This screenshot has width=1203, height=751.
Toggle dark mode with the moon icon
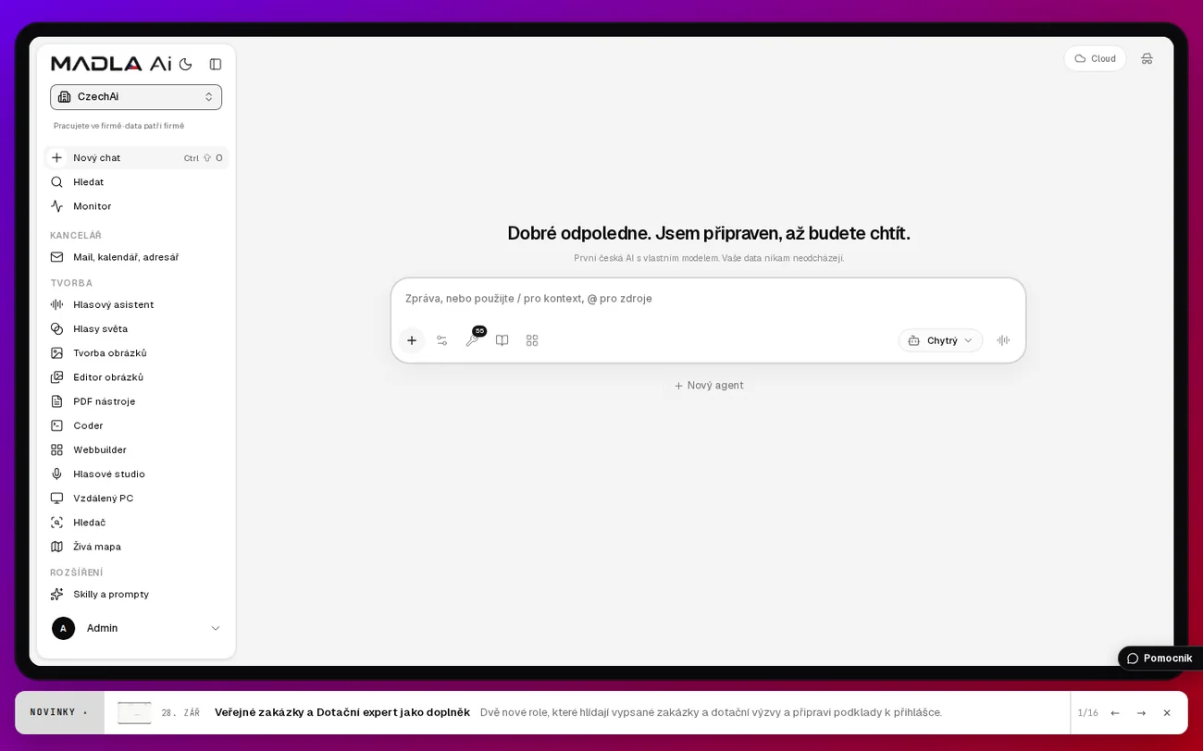click(x=186, y=64)
